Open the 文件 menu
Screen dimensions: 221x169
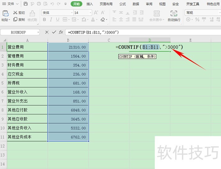click(x=11, y=4)
